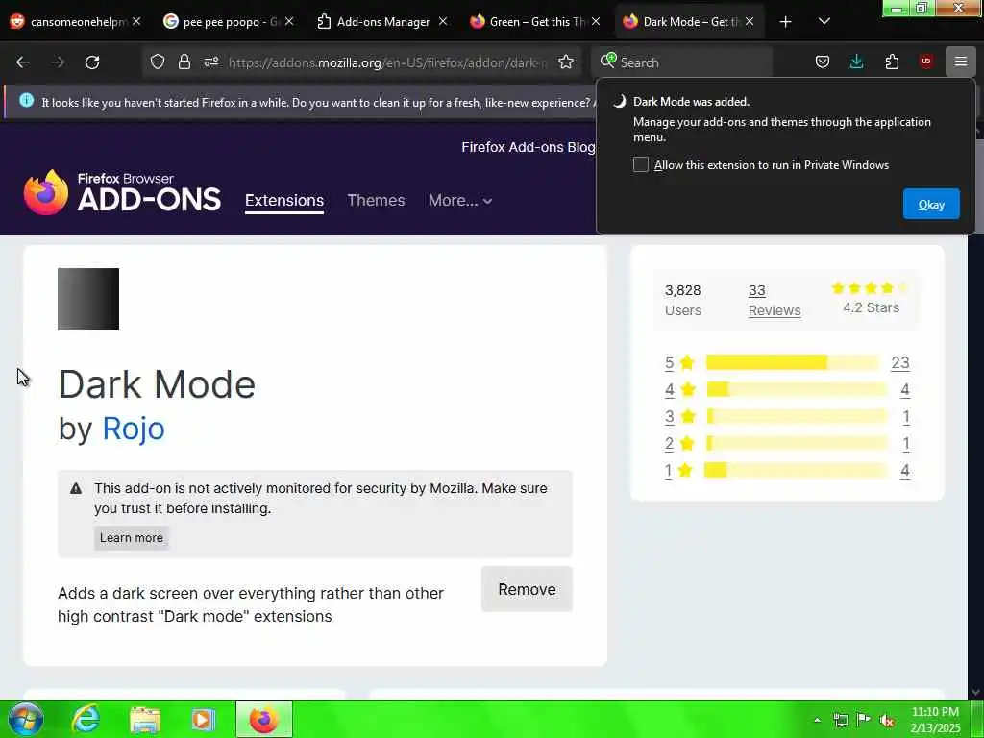Reload the current page

[92, 62]
